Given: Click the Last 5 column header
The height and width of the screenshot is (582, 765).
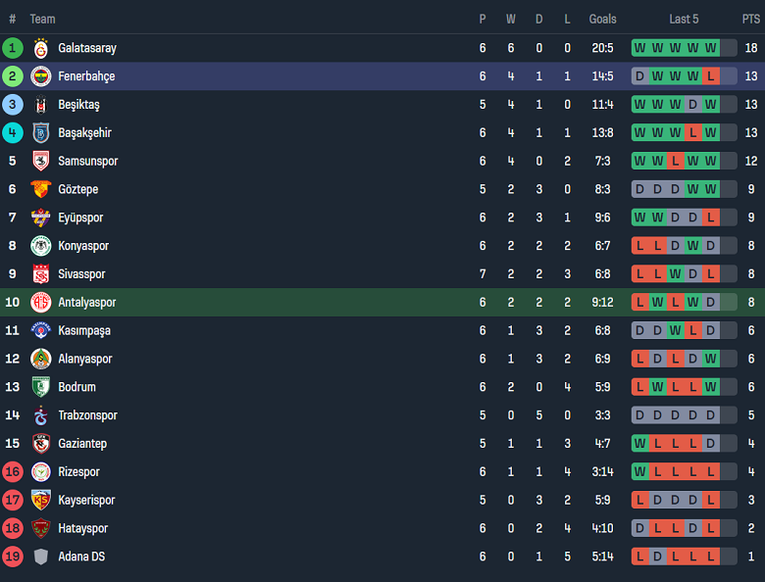Looking at the screenshot, I should coord(684,20).
